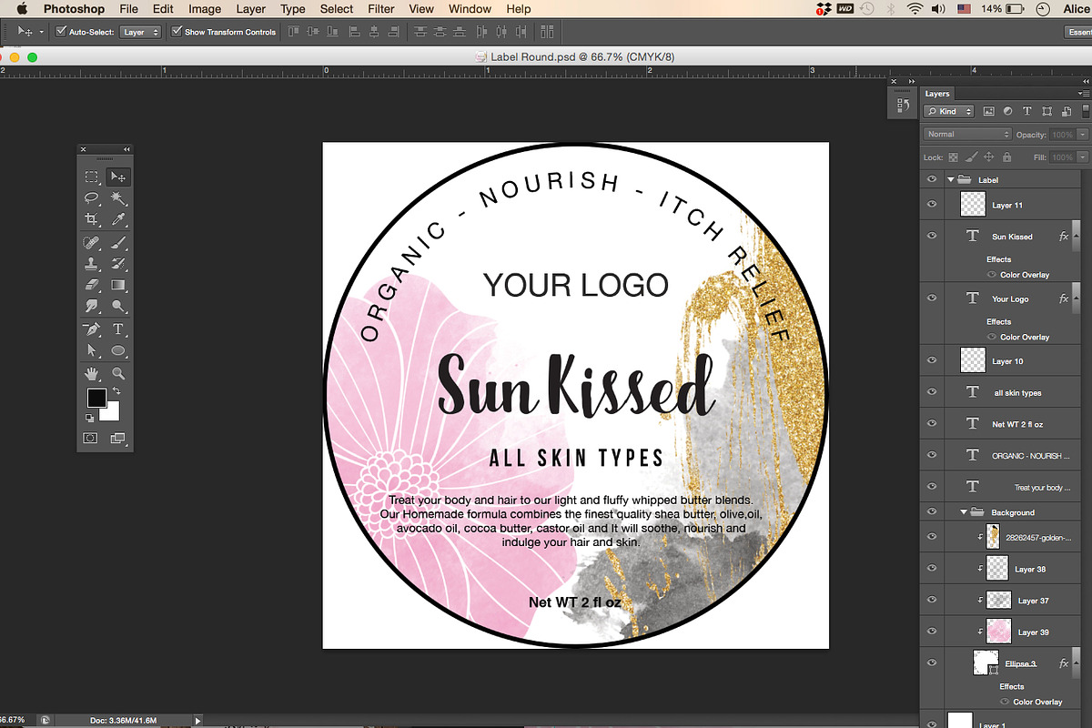
Task: Open the Image menu
Action: (x=205, y=9)
